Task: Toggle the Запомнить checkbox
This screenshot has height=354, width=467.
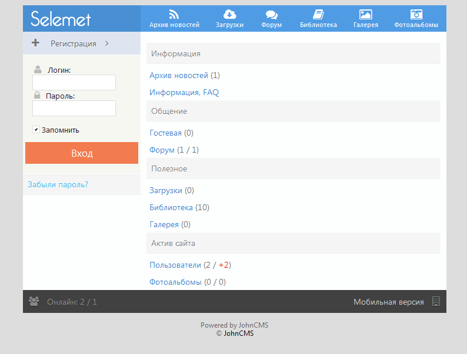Action: [36, 130]
